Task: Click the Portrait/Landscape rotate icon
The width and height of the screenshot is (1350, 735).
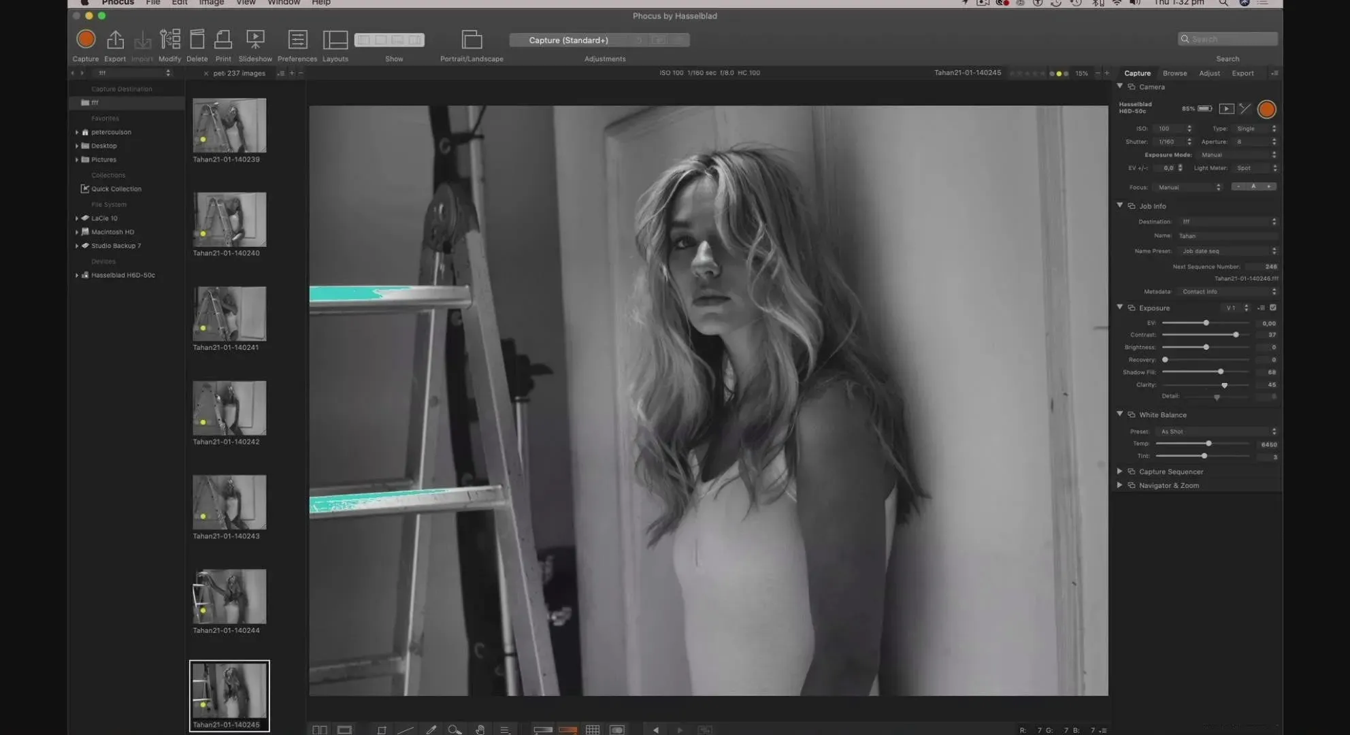Action: 472,40
